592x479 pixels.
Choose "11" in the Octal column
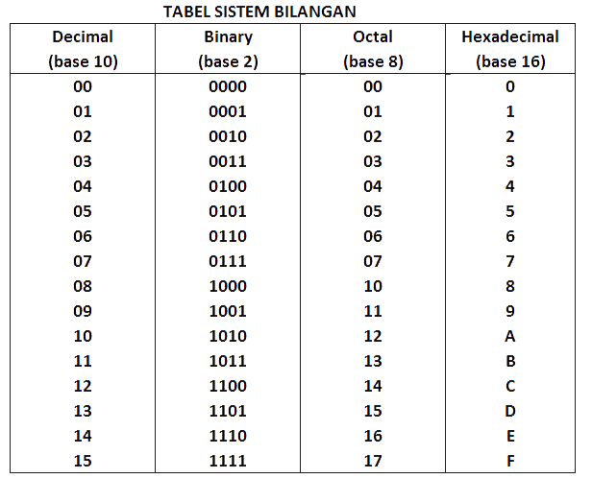[x=373, y=311]
